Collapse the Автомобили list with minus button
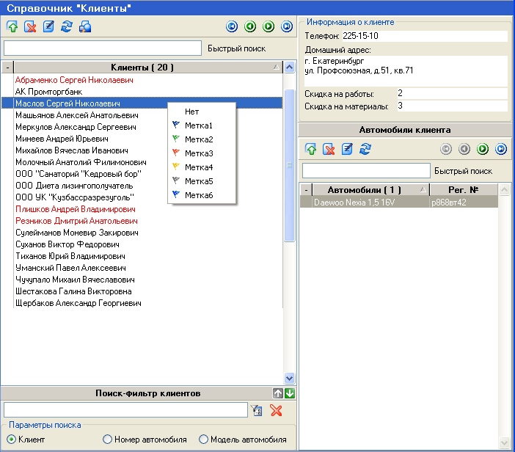Screen dimensions: 515x452 [307, 189]
